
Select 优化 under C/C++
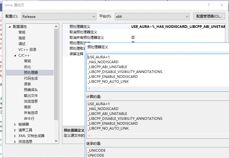pyautogui.click(x=27, y=67)
